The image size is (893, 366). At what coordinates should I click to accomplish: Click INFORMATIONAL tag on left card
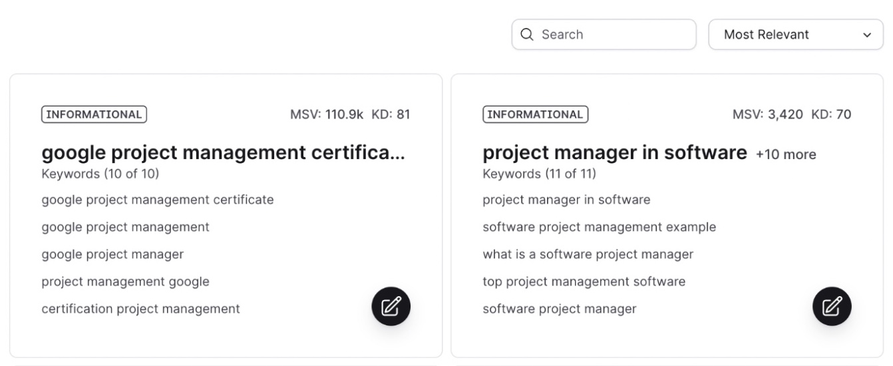click(x=94, y=114)
